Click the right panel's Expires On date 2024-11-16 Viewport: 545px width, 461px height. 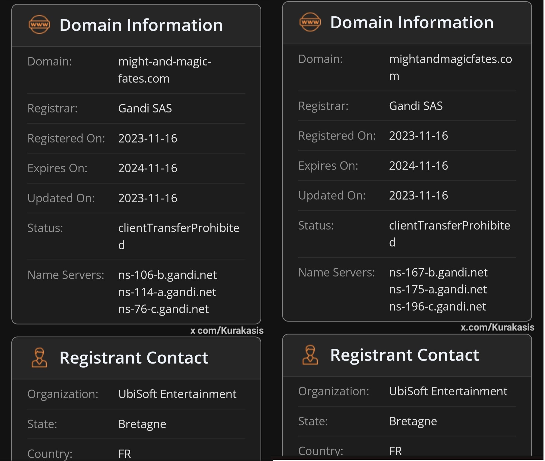click(418, 166)
